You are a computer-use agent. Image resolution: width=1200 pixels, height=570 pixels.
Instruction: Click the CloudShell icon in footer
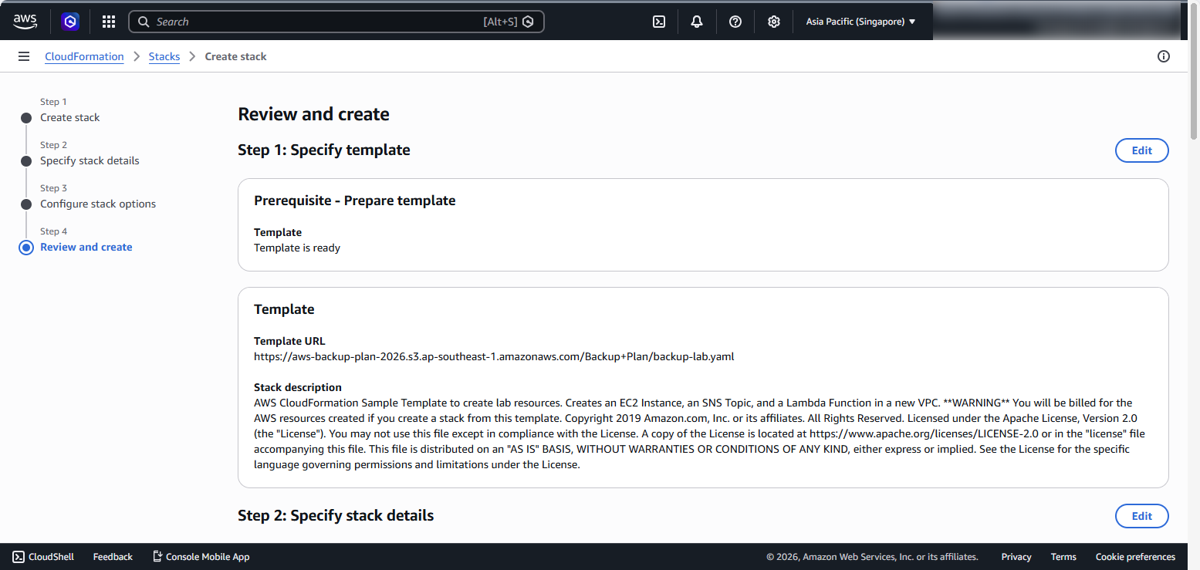[19, 557]
